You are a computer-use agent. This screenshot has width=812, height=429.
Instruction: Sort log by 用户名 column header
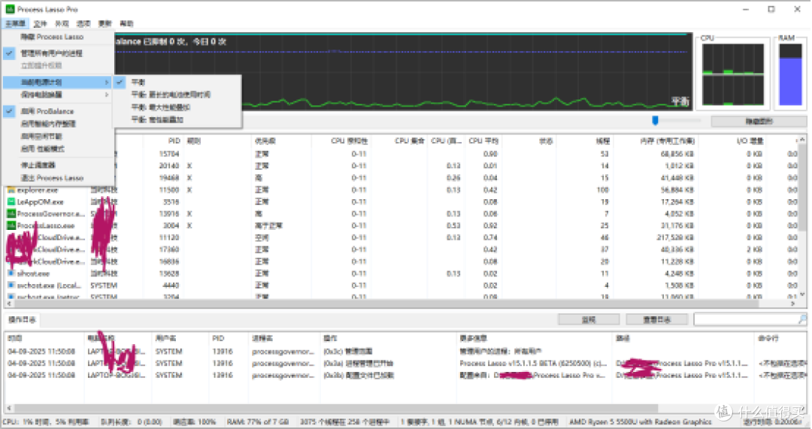pos(165,338)
